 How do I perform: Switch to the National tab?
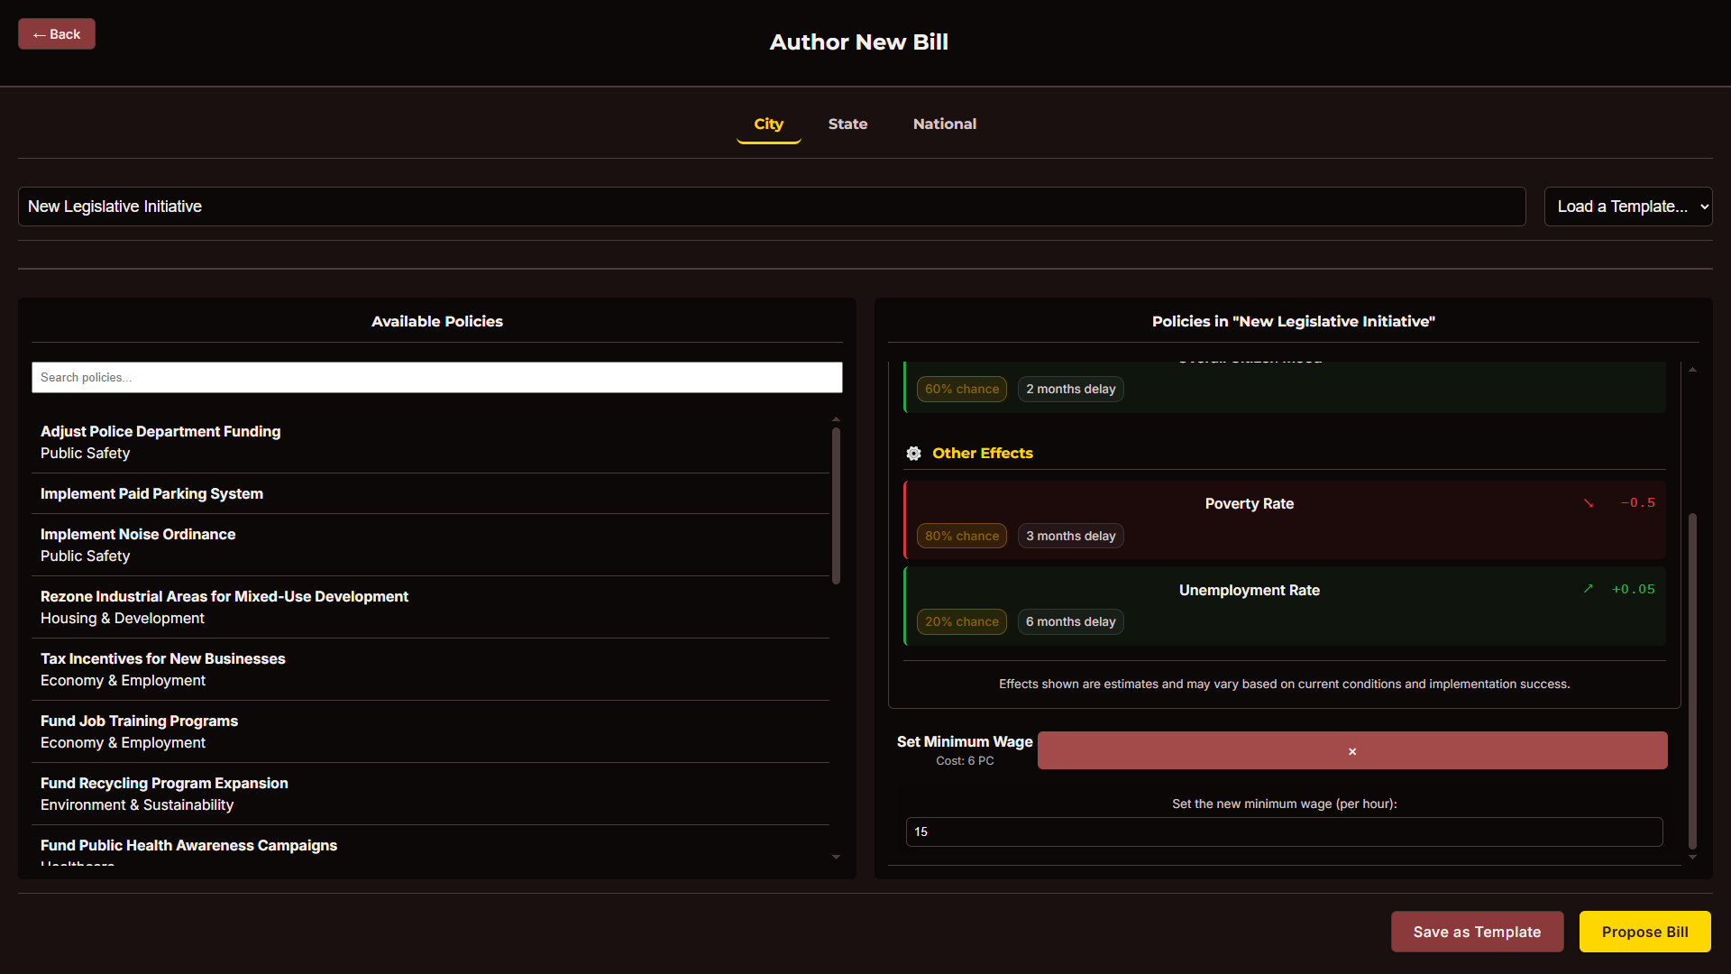tap(944, 124)
